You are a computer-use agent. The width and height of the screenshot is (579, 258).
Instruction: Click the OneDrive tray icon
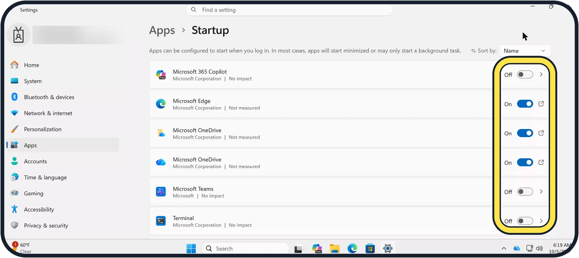(x=517, y=248)
